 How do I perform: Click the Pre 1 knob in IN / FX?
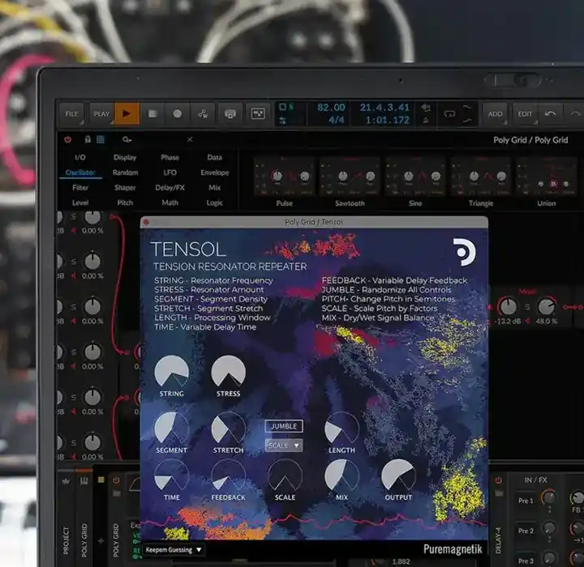548,498
